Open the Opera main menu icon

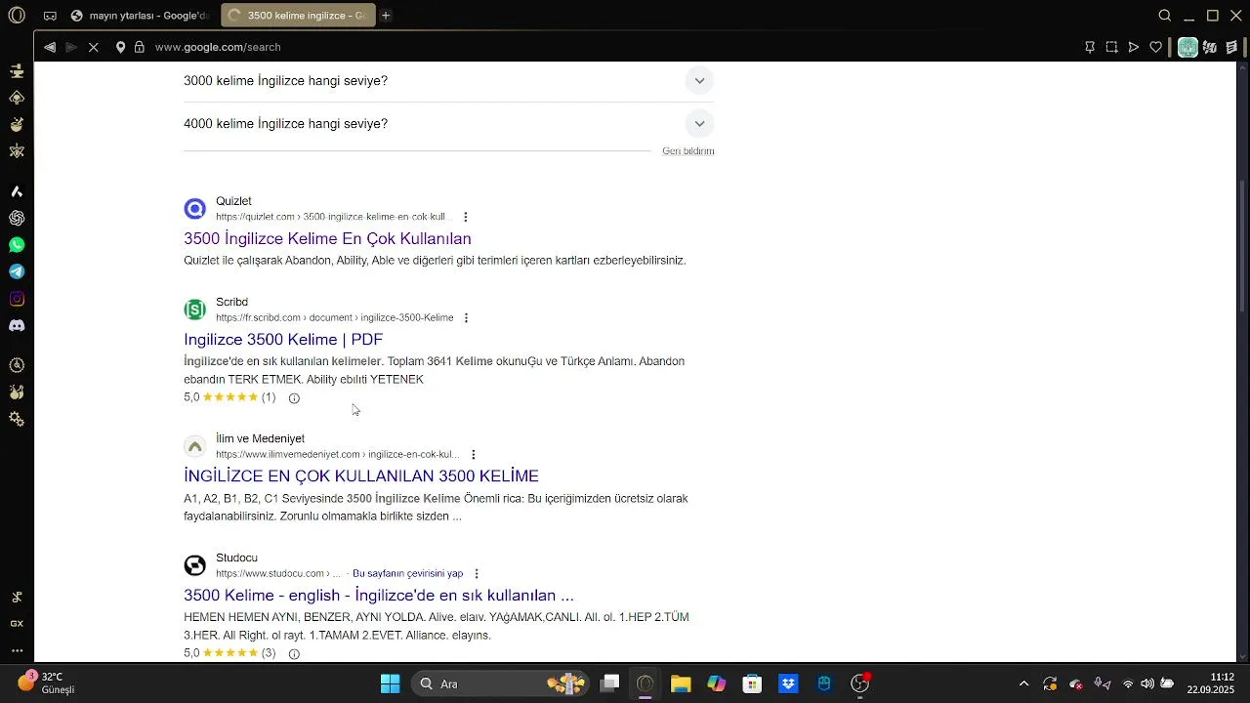[17, 16]
